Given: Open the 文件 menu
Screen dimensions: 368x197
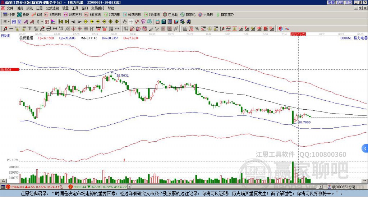Looking at the screenshot, I should pos(10,8).
